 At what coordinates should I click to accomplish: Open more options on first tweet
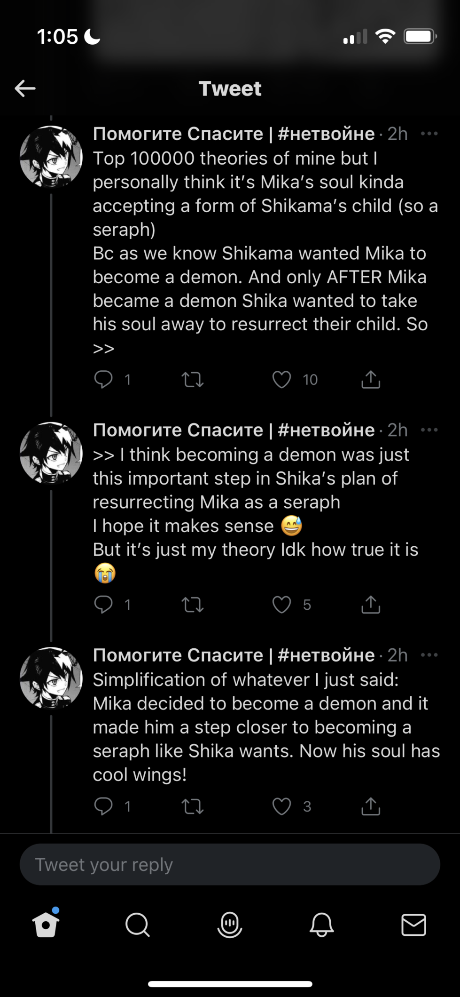(x=429, y=134)
